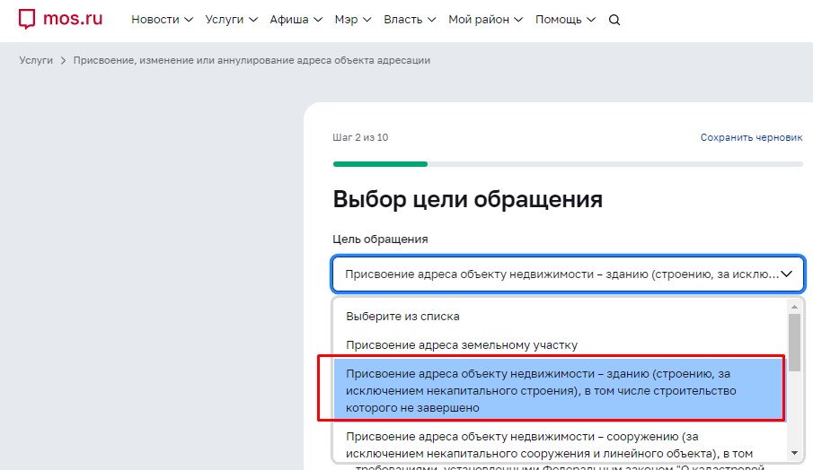Click the green step progress bar
This screenshot has width=813, height=470.
click(380, 164)
